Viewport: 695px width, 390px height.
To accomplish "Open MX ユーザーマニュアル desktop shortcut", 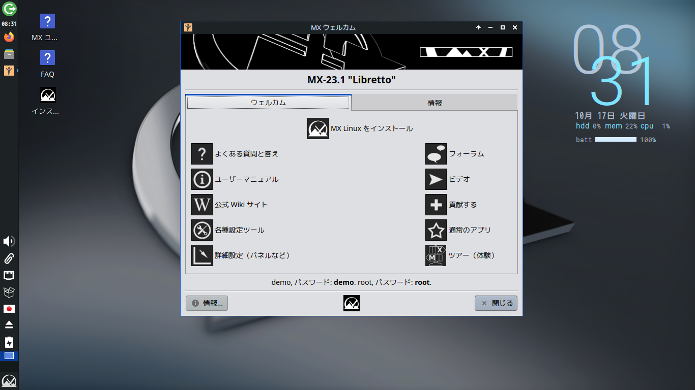I will 47,28.
